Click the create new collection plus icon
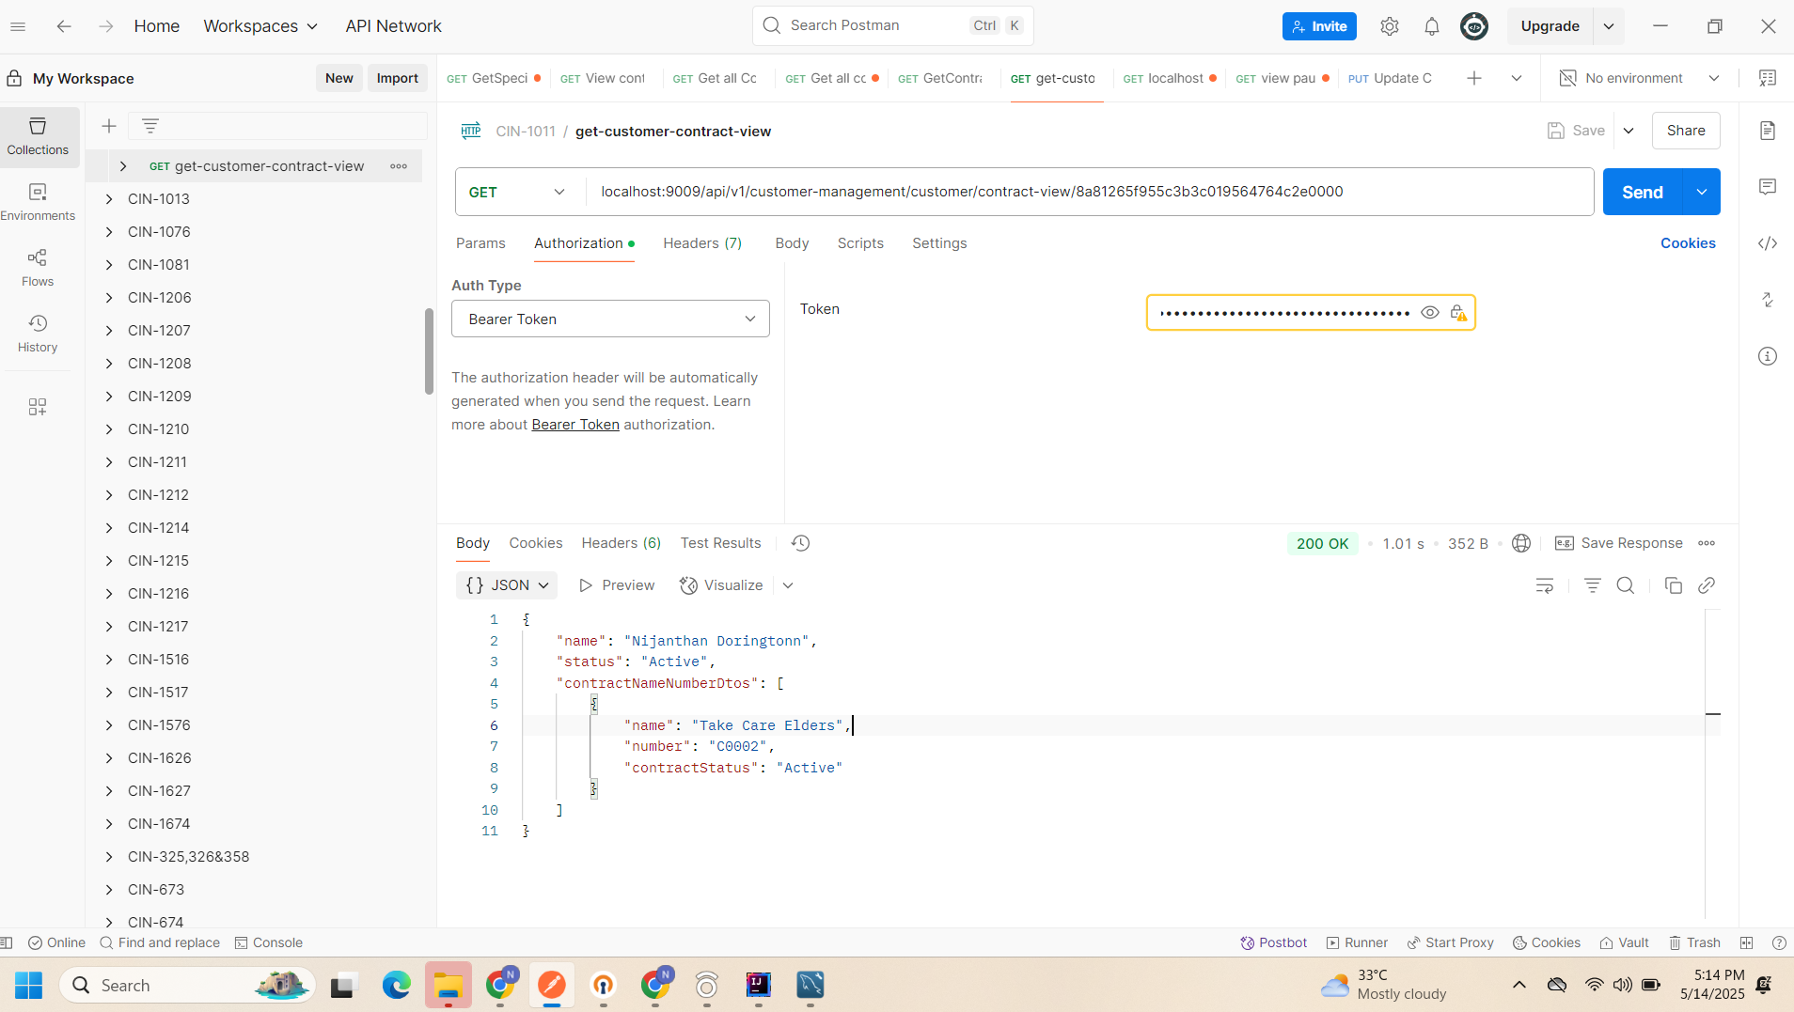This screenshot has width=1794, height=1012. pyautogui.click(x=109, y=126)
